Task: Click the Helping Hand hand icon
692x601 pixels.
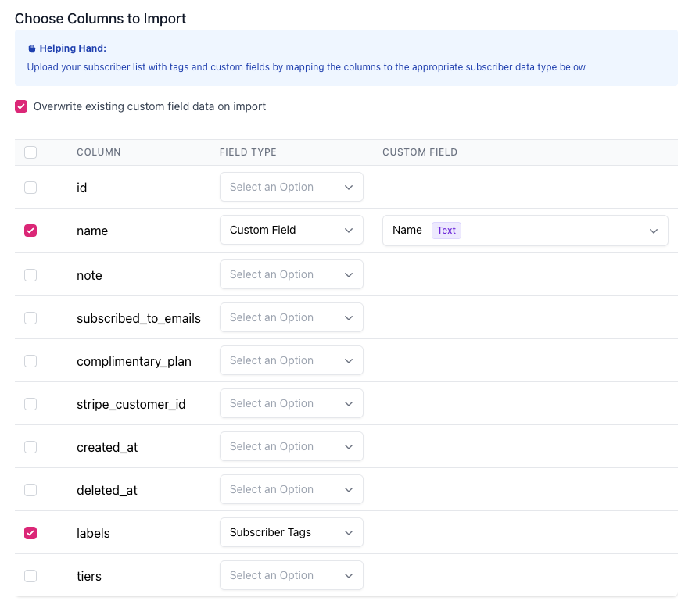Action: pyautogui.click(x=32, y=48)
